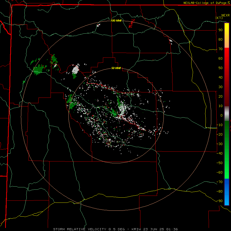
Task: Click the -90 knot scale value
Action: point(219,201)
